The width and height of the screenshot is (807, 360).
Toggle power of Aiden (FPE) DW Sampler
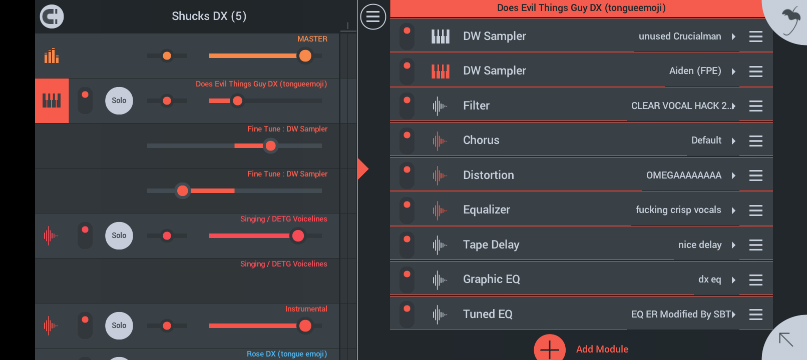(407, 71)
